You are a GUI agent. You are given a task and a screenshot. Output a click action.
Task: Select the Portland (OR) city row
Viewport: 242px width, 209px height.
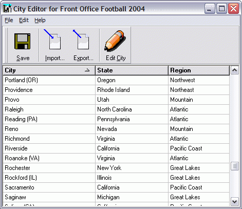tap(116, 80)
